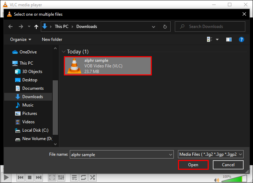The height and width of the screenshot is (183, 253).
Task: Create a New folder
Action: pos(52,39)
